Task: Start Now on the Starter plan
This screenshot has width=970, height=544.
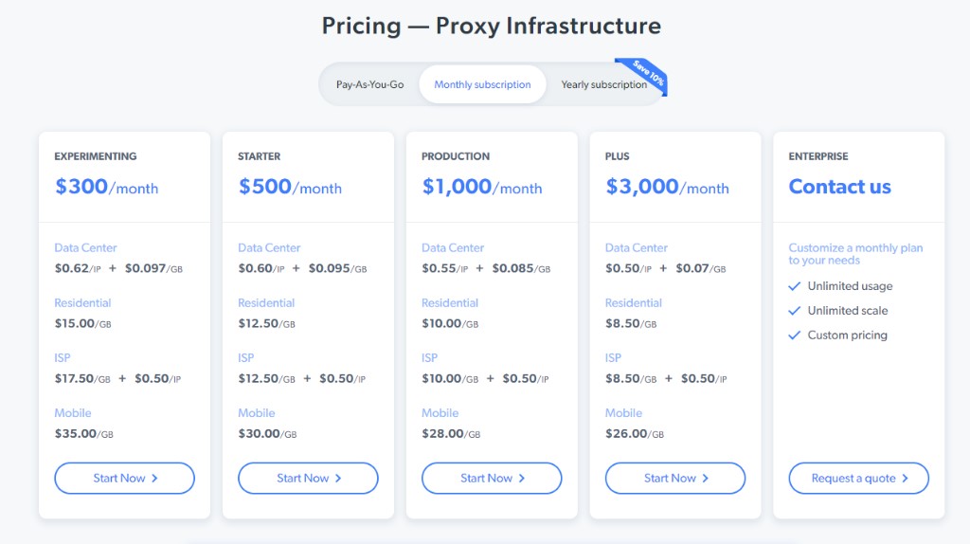Action: click(x=308, y=478)
